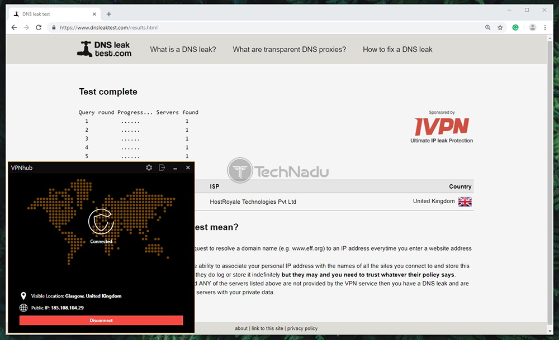Select the public IP 185.108.104.29 text
Image resolution: width=559 pixels, height=340 pixels.
(x=68, y=308)
